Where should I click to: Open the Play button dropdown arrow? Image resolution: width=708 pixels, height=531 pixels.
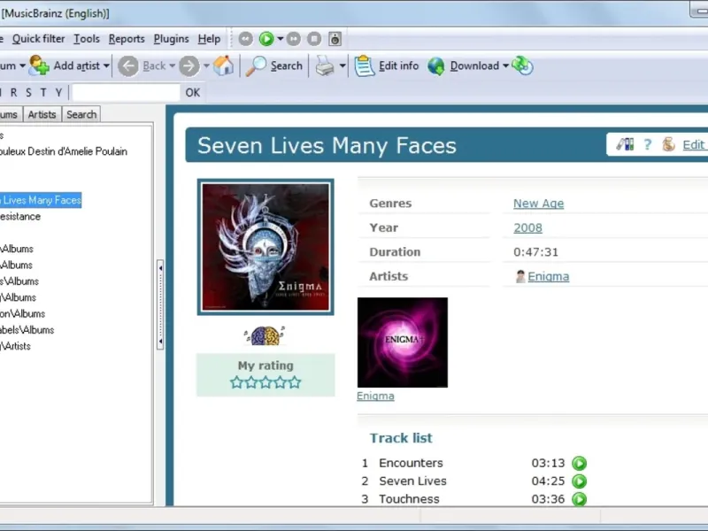point(281,39)
